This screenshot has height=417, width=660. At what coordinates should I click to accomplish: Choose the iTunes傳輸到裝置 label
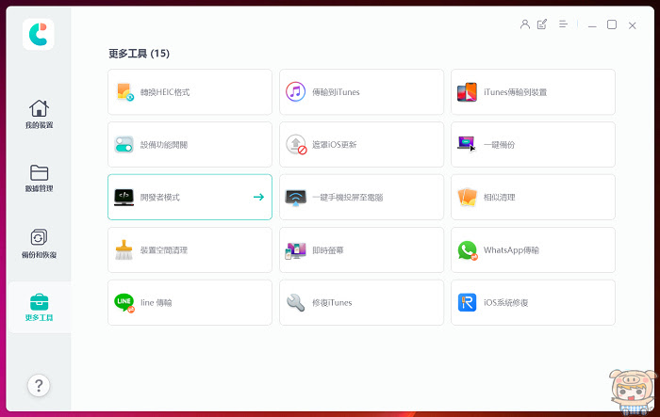click(515, 92)
